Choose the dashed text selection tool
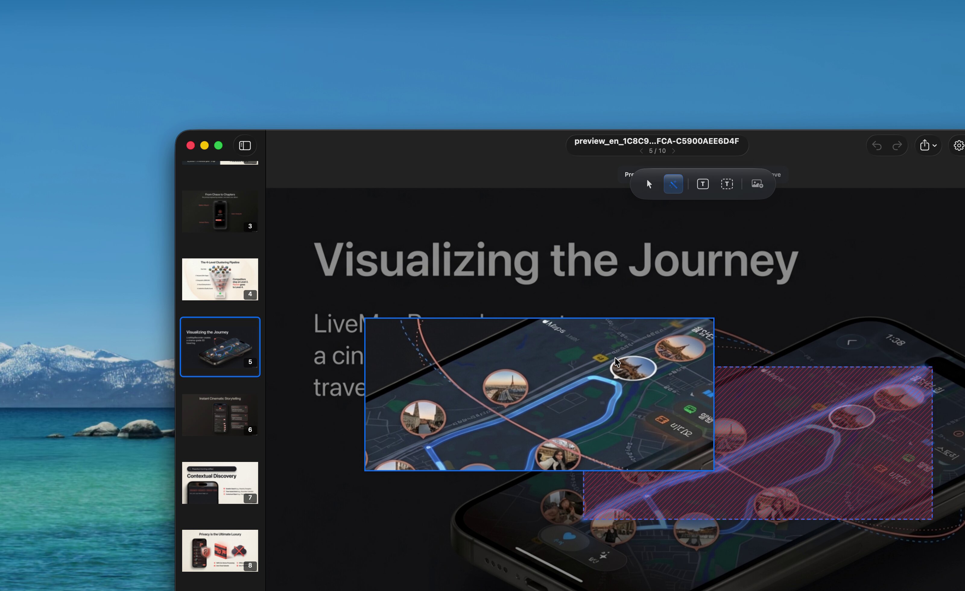The width and height of the screenshot is (965, 591). [x=727, y=184]
